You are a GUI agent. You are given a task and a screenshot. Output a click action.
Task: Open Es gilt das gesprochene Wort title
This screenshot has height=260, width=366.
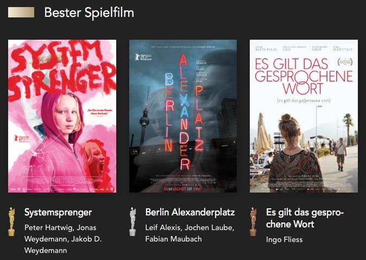pos(305,218)
